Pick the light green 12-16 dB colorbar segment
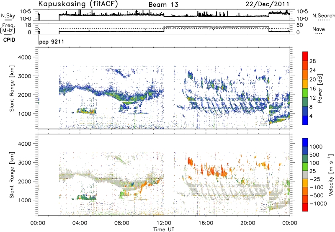 pyautogui.click(x=305, y=93)
